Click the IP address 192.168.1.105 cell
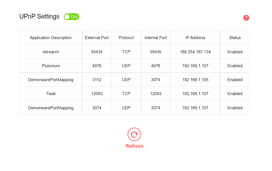This screenshot has width=272, height=171. 195,80
